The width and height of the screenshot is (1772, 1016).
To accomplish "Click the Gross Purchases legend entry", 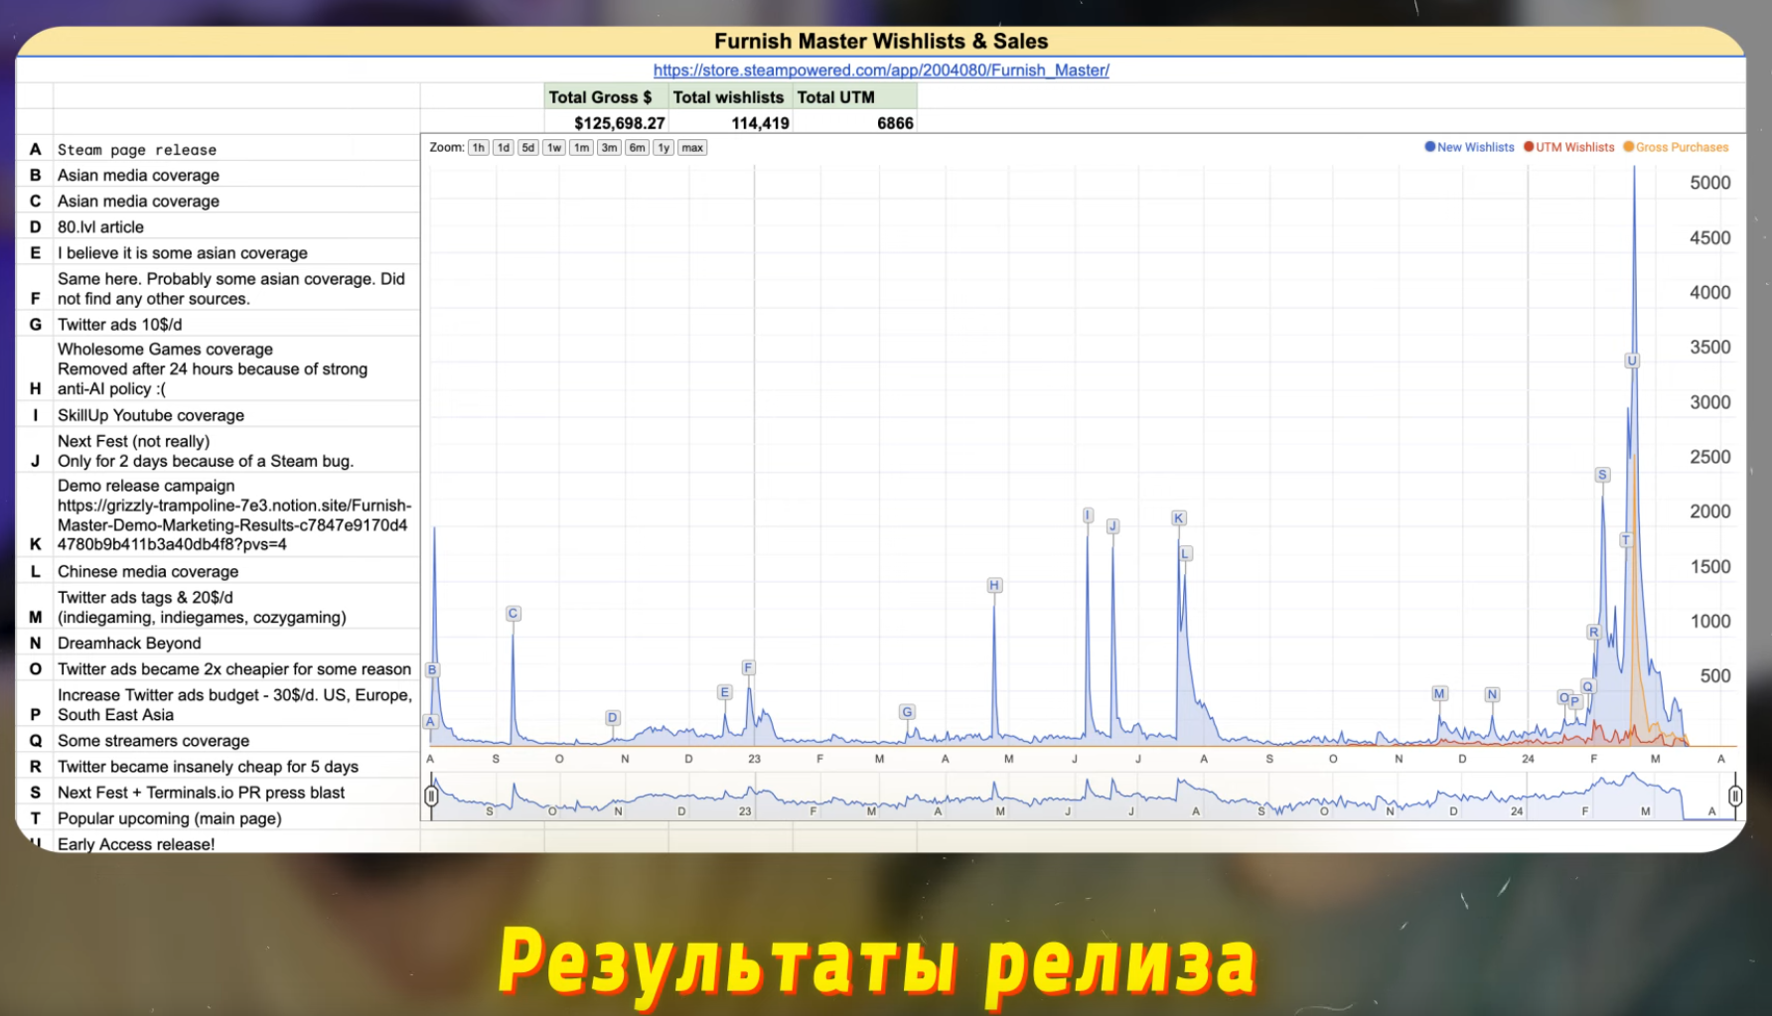I will (x=1677, y=147).
